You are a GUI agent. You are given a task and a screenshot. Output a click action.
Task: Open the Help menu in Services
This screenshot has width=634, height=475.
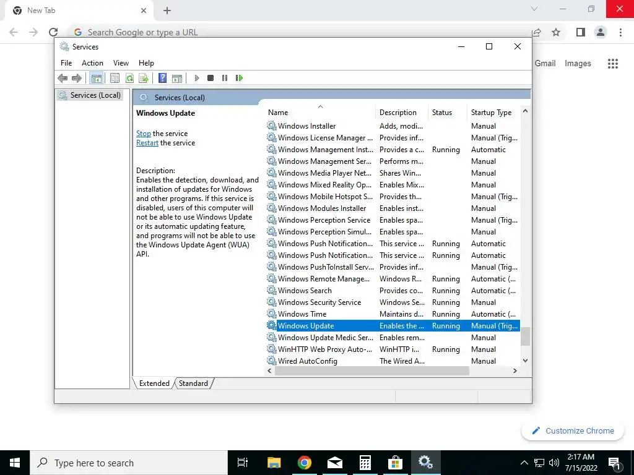tap(146, 63)
